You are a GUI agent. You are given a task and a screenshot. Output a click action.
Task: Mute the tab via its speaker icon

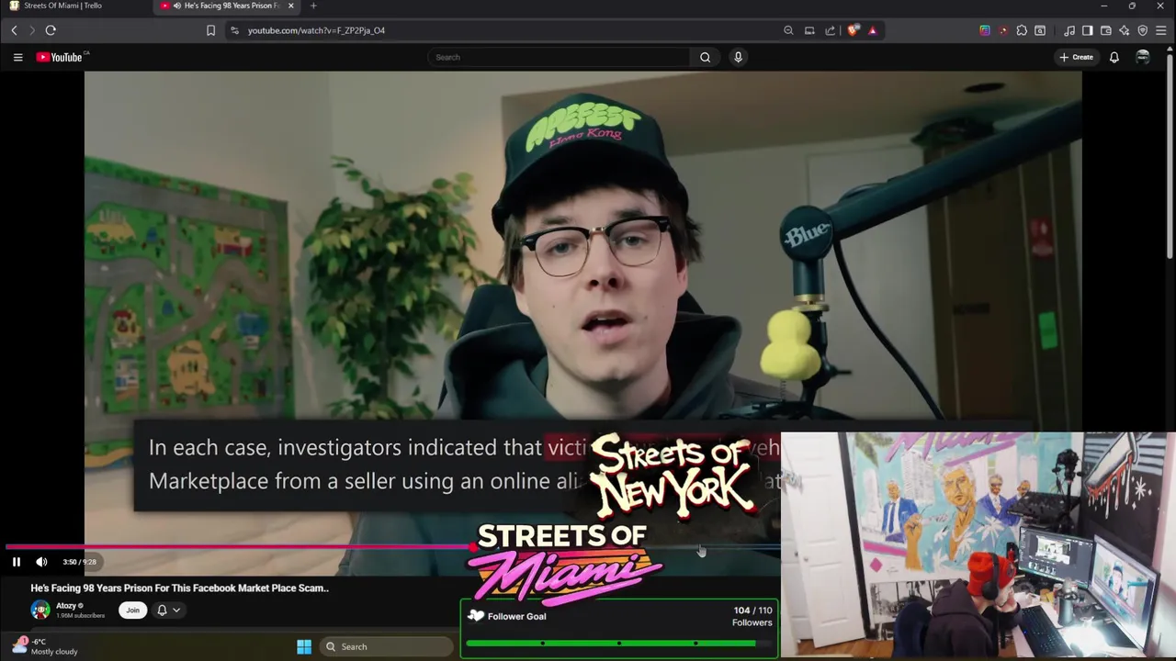pyautogui.click(x=176, y=6)
